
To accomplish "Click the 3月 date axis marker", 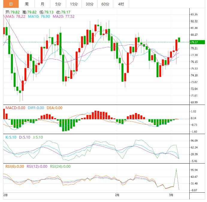I will pos(171,195).
